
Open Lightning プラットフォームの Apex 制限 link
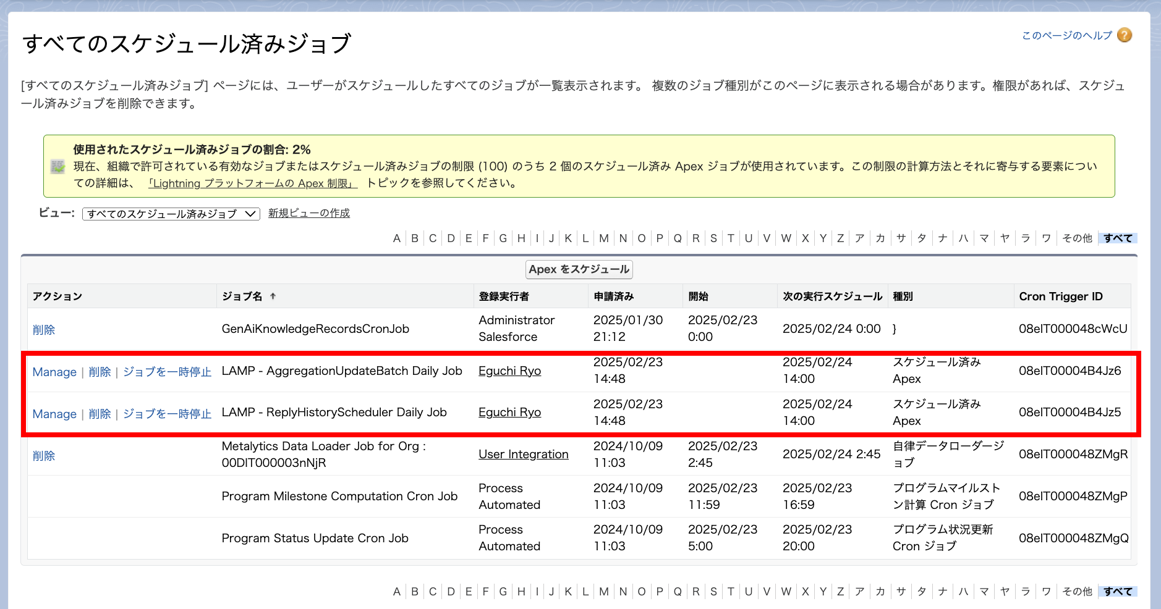pyautogui.click(x=252, y=183)
